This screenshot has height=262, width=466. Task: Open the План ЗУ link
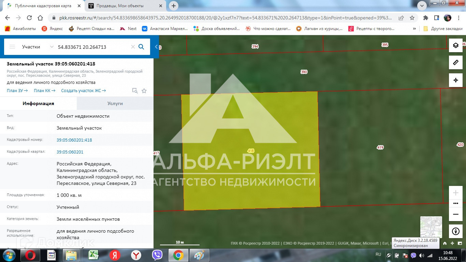(x=17, y=91)
